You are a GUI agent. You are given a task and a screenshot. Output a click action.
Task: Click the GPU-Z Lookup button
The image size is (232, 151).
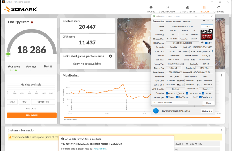point(207,26)
